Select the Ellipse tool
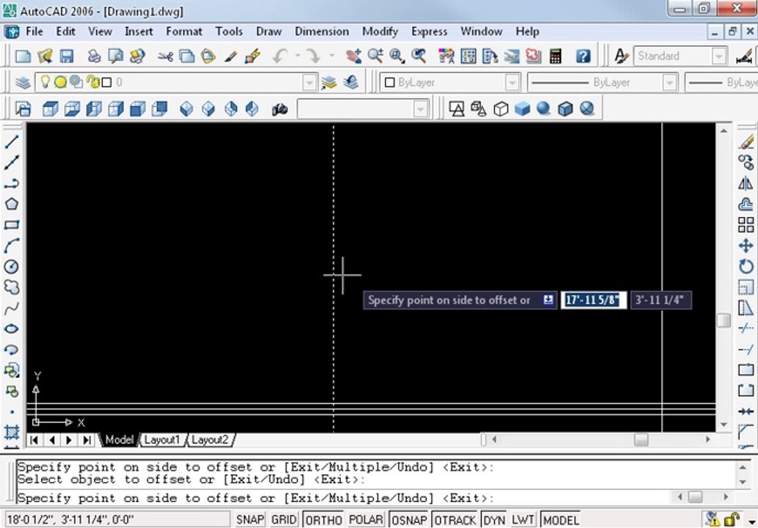758x528 pixels. 12,329
